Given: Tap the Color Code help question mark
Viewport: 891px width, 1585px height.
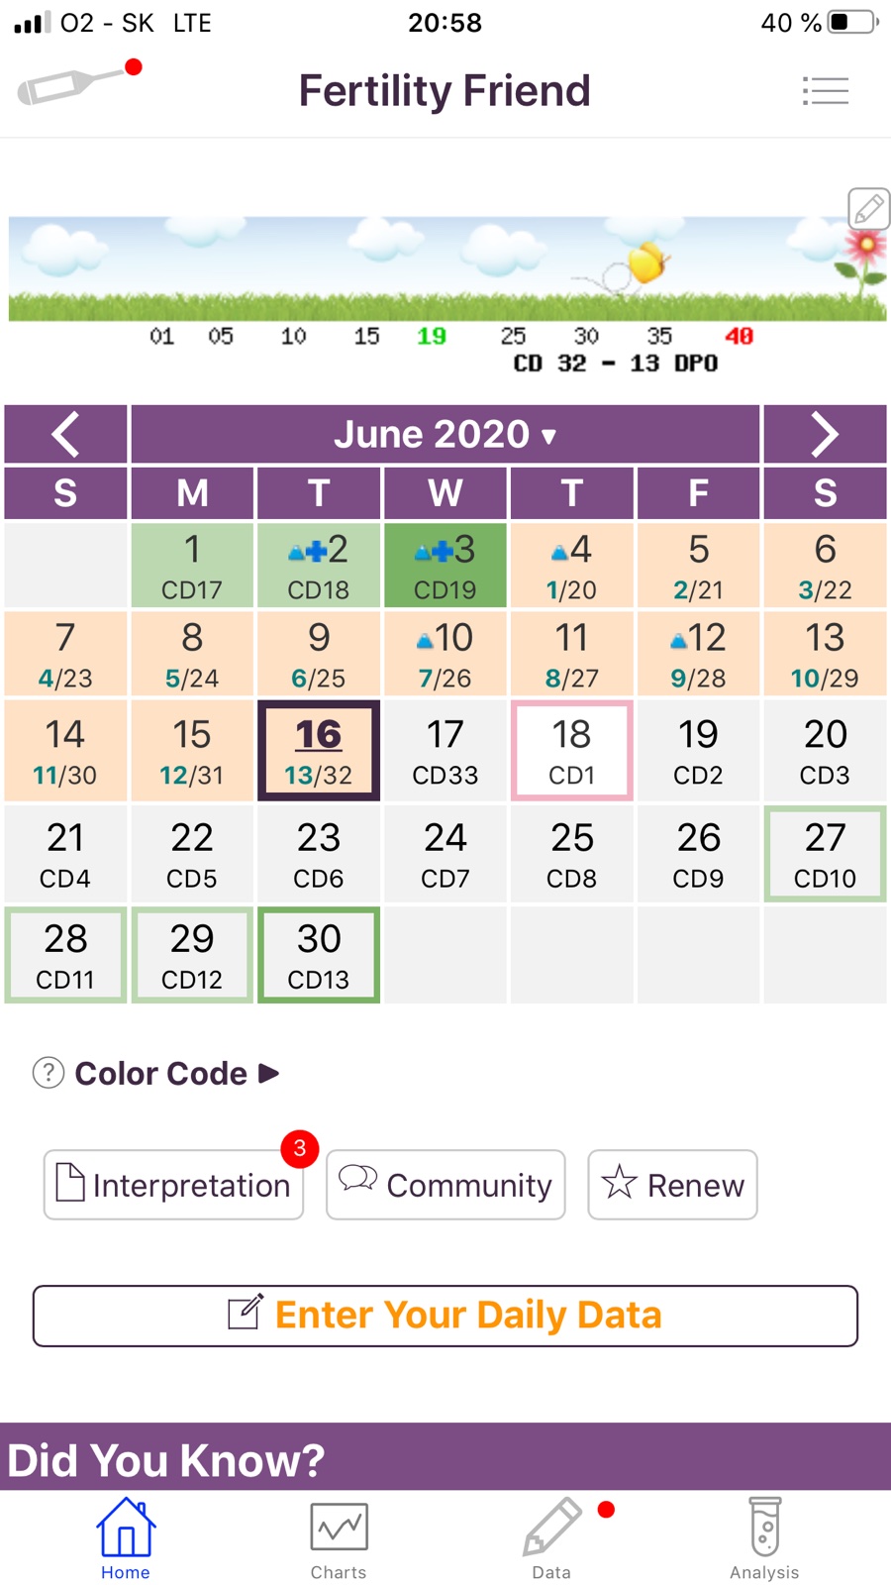Looking at the screenshot, I should [49, 1073].
